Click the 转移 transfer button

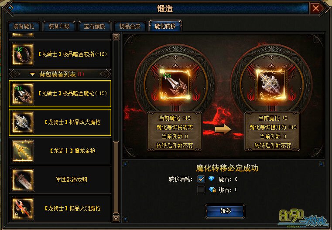pyautogui.click(x=225, y=211)
